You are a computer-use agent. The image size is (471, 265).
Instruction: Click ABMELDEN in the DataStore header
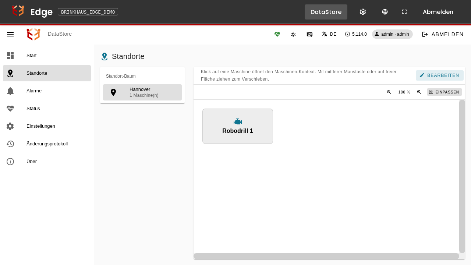click(x=443, y=34)
